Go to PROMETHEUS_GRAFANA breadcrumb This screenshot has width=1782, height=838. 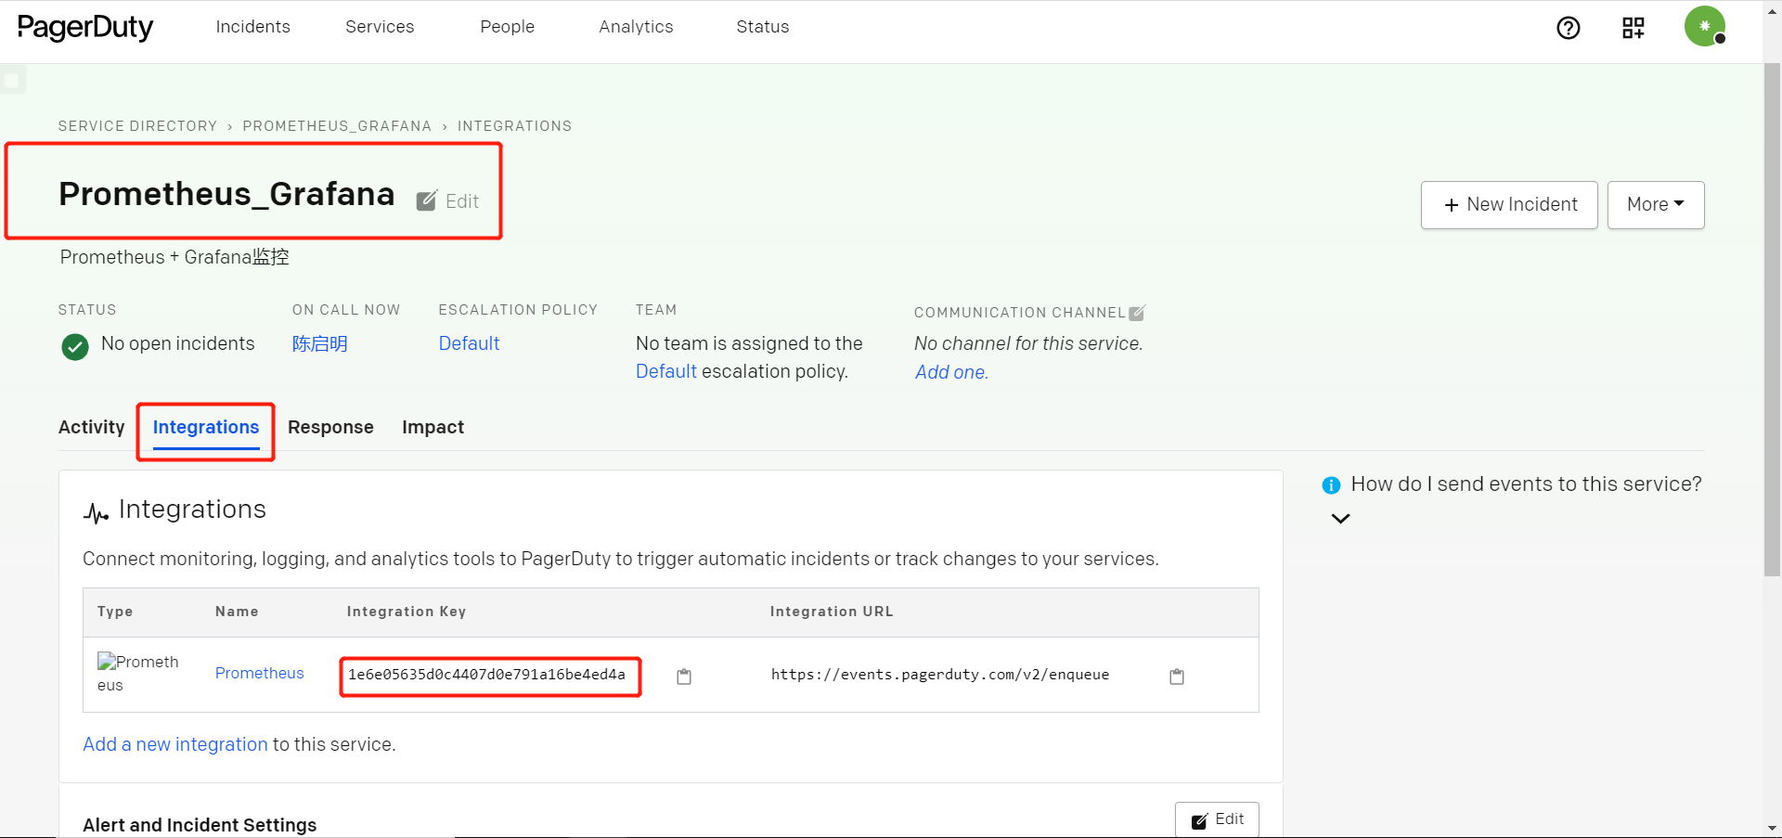click(x=337, y=126)
